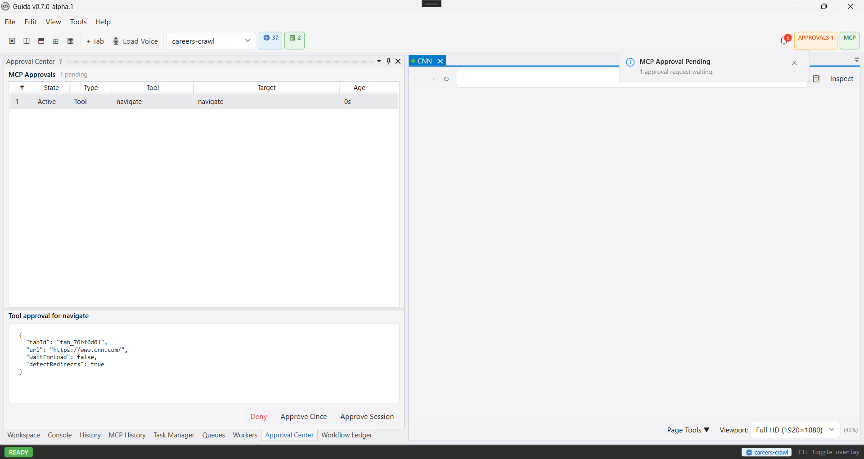
Task: Click the green clipboard badge showing 2
Action: [295, 40]
